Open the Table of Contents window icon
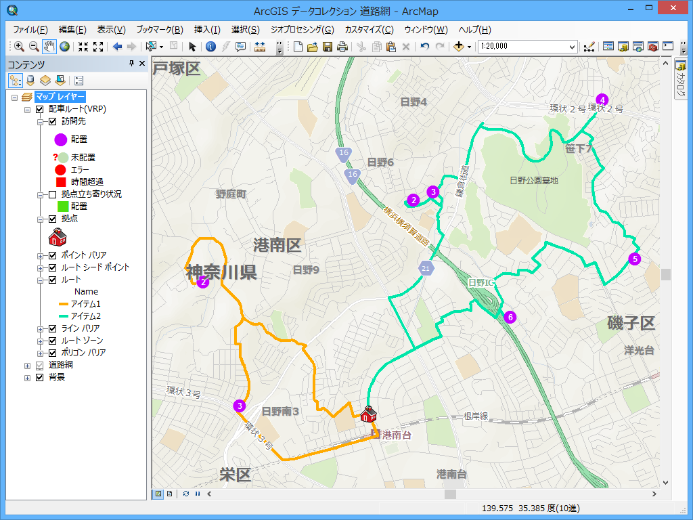Viewport: 693px width, 520px height. click(x=608, y=47)
